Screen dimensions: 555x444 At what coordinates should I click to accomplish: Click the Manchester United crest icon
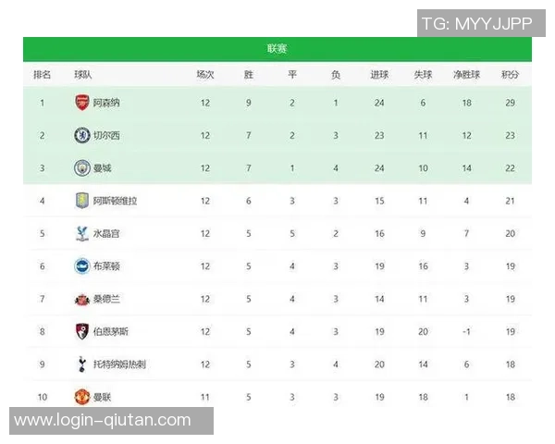point(81,396)
